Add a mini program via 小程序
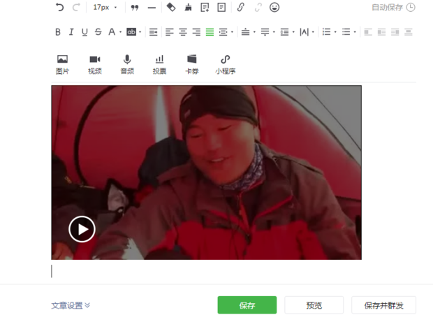This screenshot has width=433, height=315. click(x=225, y=64)
